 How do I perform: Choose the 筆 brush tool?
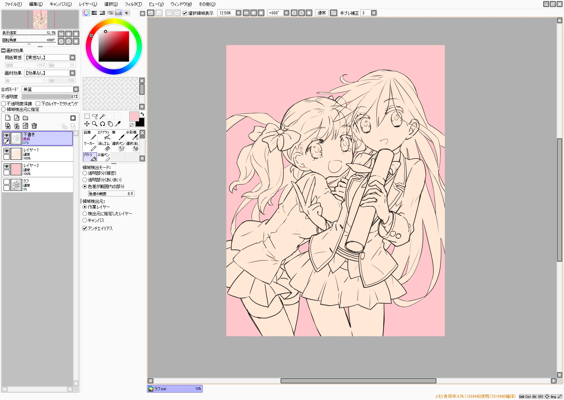118,135
